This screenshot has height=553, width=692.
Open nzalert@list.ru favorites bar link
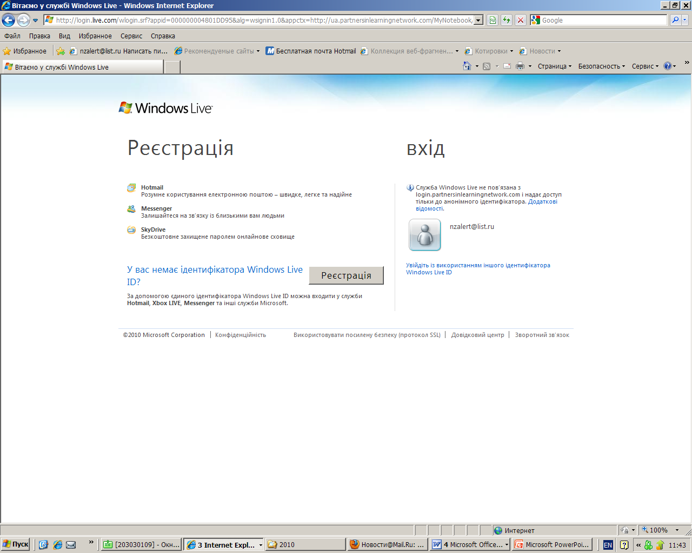[118, 51]
